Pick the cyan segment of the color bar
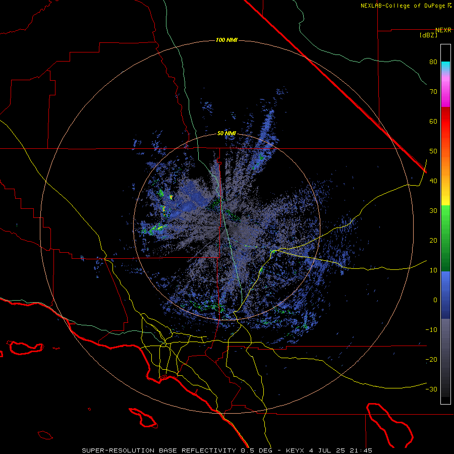This screenshot has height=454, width=454. pyautogui.click(x=445, y=66)
